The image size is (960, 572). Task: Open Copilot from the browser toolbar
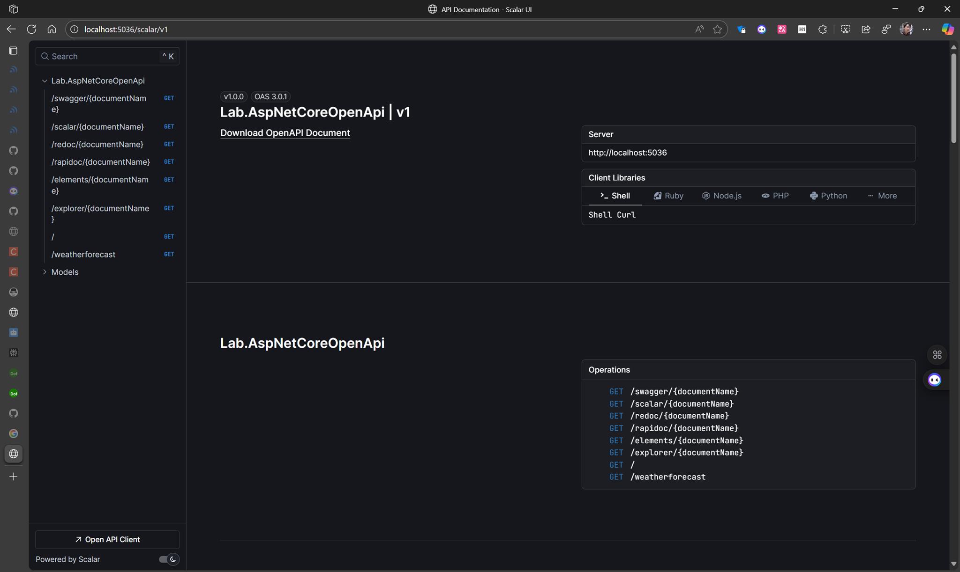click(947, 29)
